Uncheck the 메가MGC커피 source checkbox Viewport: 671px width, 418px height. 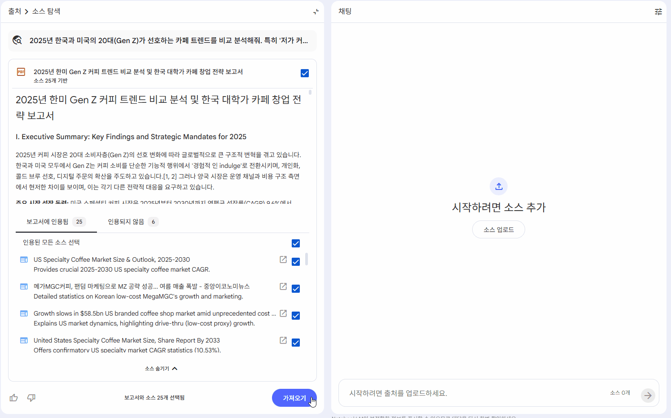point(296,288)
